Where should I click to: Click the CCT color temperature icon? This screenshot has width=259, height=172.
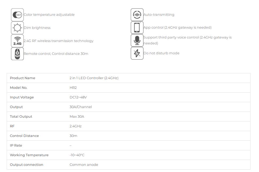17,15
